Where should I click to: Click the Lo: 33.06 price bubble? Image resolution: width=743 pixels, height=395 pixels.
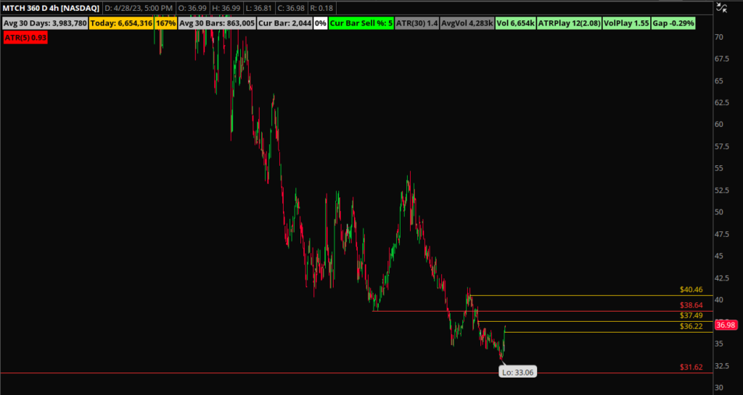tap(517, 372)
